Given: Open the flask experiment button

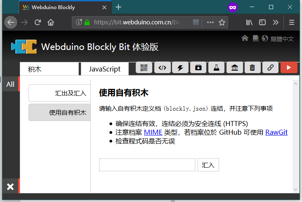Looking at the screenshot, I should coord(216,68).
